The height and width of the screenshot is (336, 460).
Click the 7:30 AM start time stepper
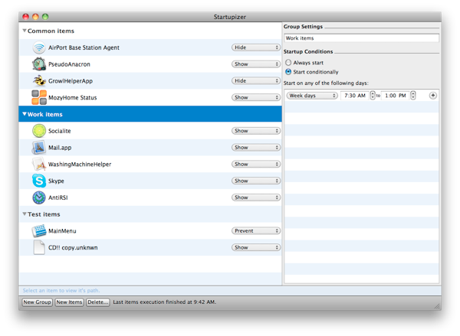(x=373, y=96)
